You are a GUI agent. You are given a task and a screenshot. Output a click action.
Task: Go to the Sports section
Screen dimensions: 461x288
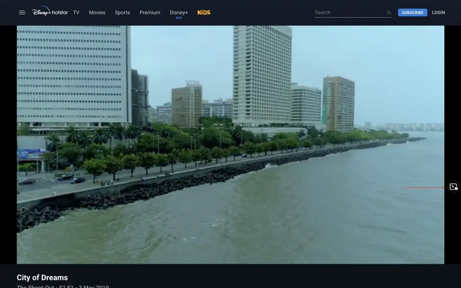pos(122,12)
